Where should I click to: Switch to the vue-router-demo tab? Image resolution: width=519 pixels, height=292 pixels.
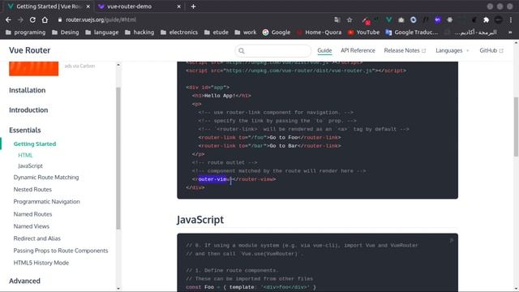click(139, 6)
